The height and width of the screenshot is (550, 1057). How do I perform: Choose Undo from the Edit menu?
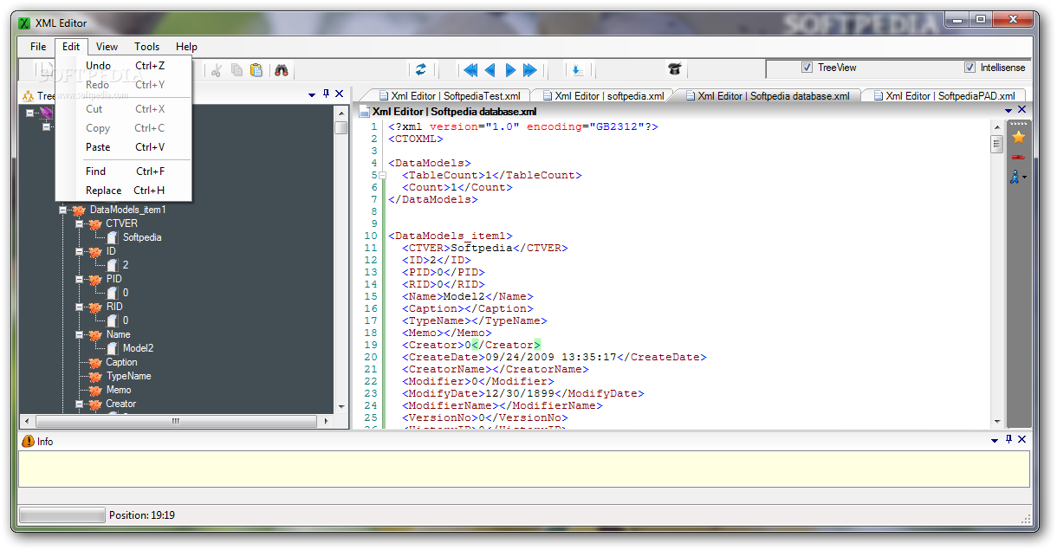(124, 66)
